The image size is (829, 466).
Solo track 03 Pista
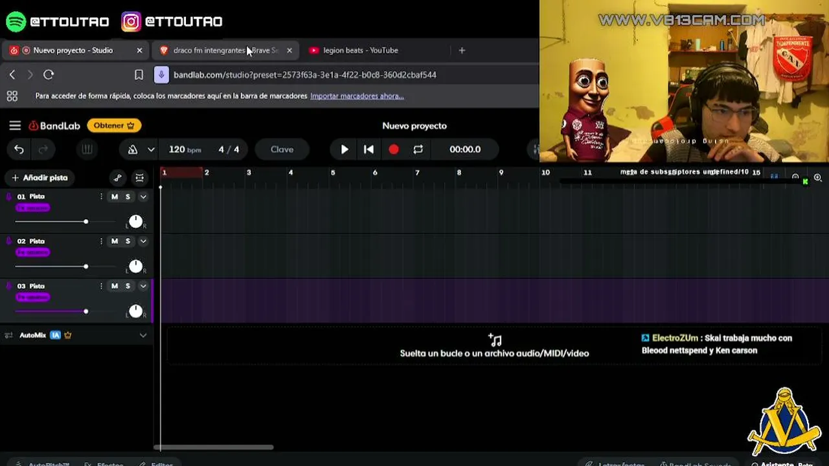pos(128,286)
